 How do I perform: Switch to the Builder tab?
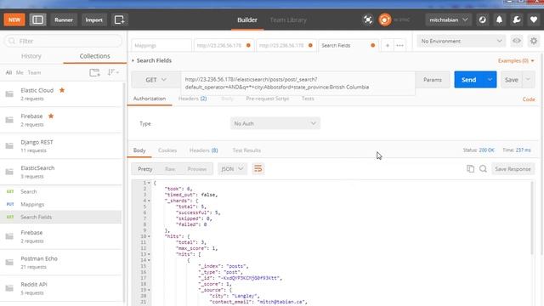(247, 20)
